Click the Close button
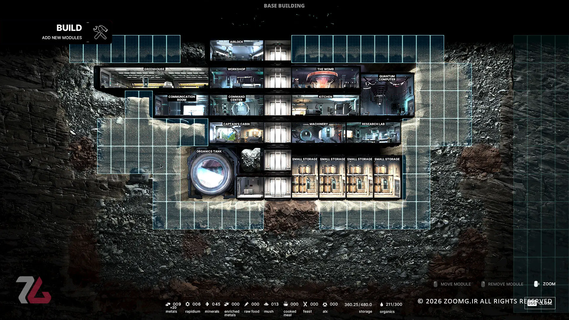 click(x=540, y=303)
